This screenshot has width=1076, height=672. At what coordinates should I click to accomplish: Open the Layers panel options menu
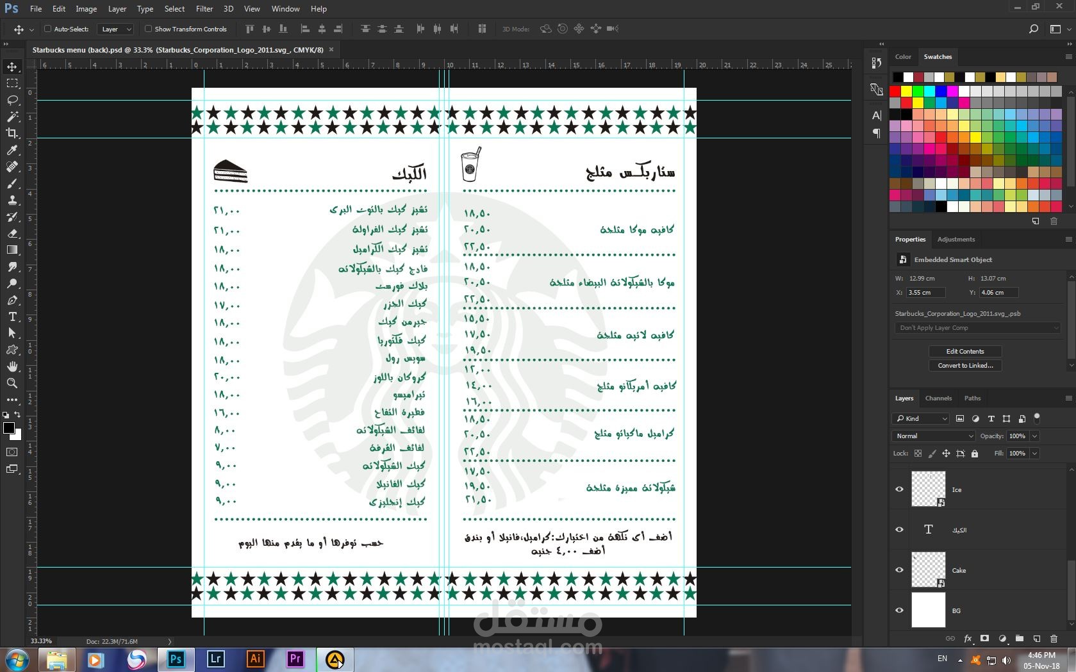click(1068, 398)
